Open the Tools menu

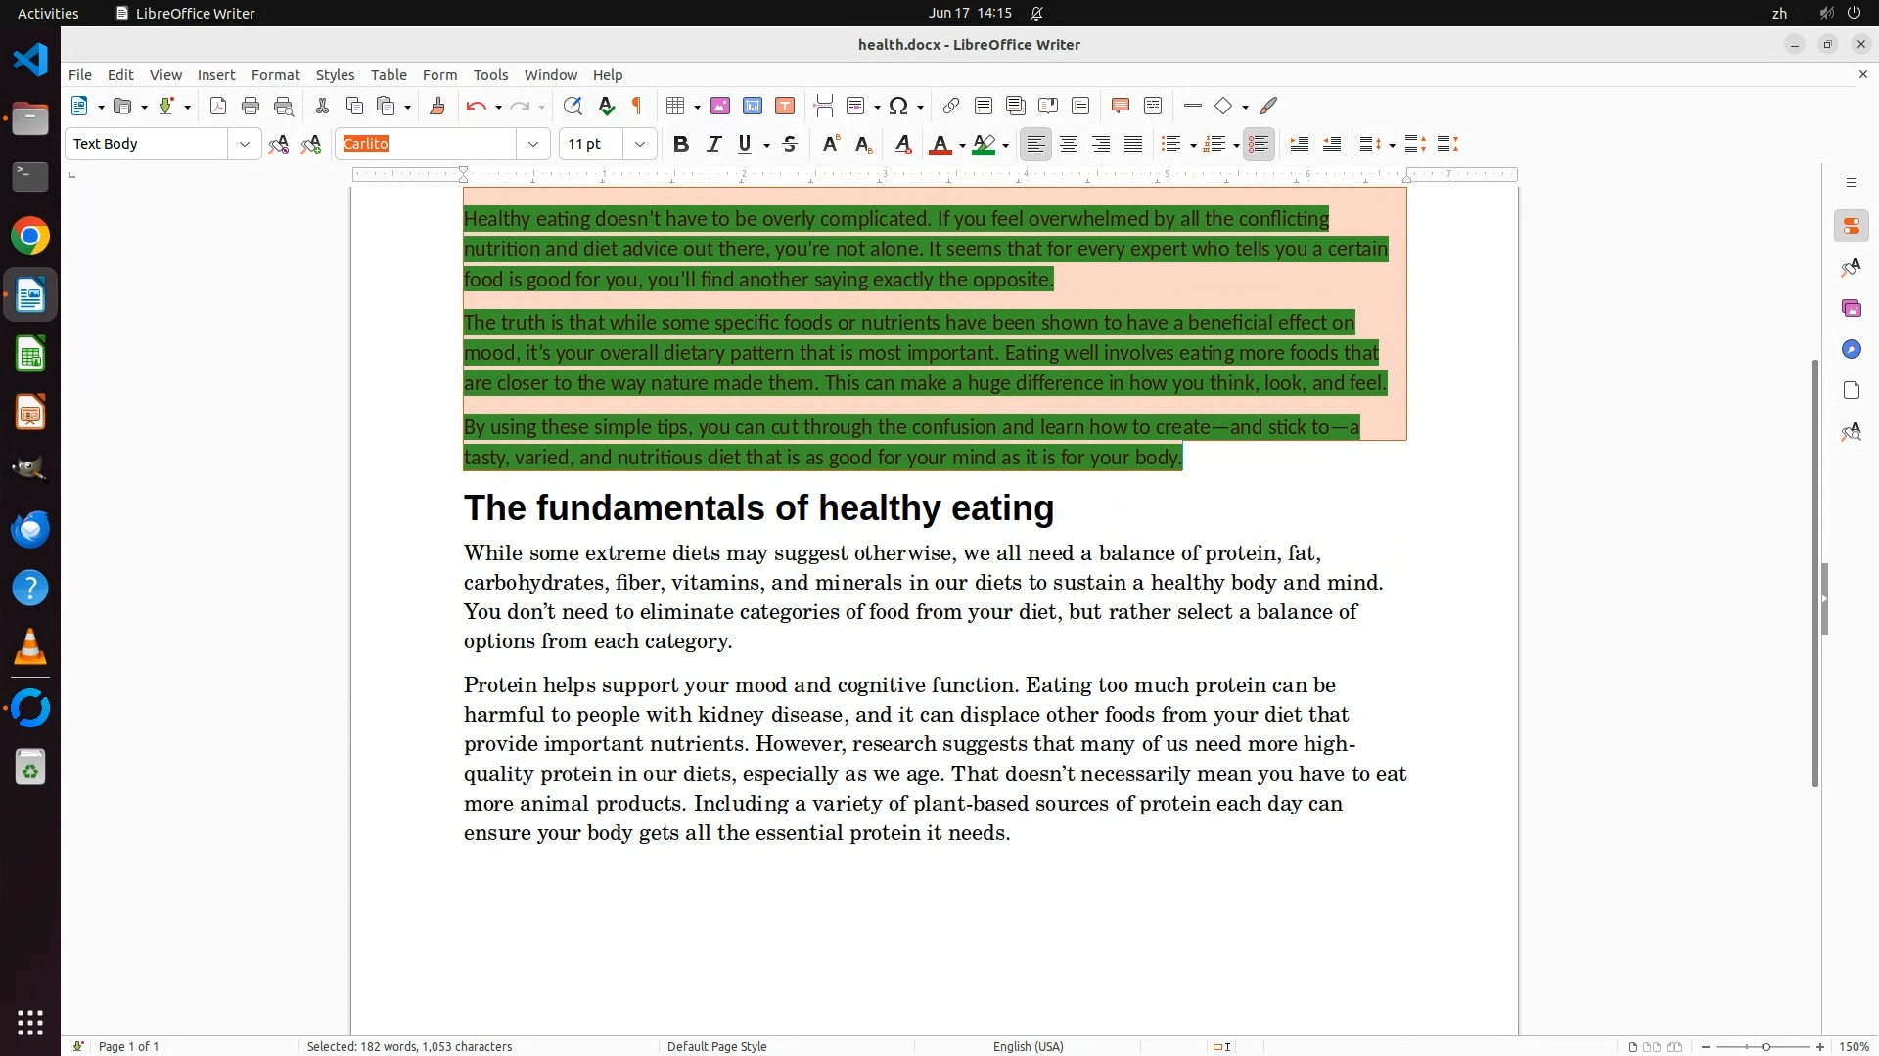[490, 75]
